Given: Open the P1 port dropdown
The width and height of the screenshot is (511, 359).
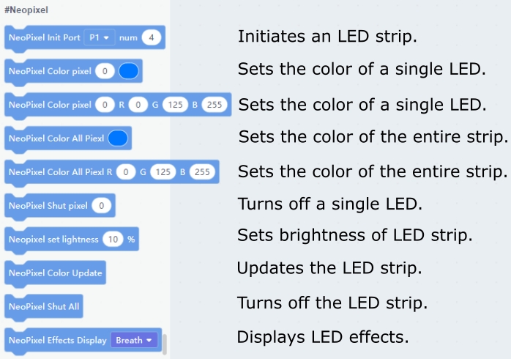Looking at the screenshot, I should [100, 37].
